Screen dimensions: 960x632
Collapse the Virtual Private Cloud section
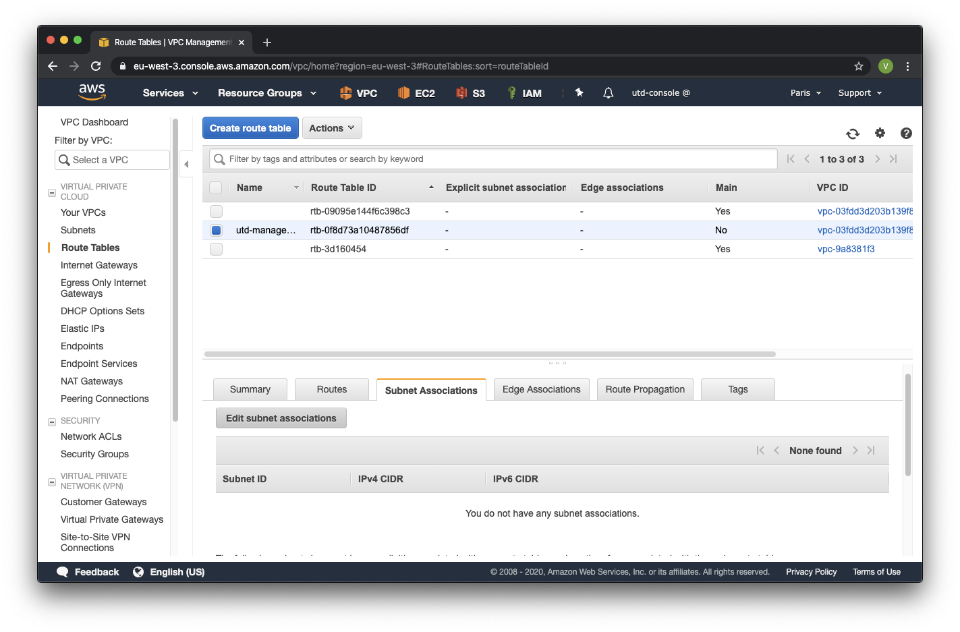(x=52, y=192)
